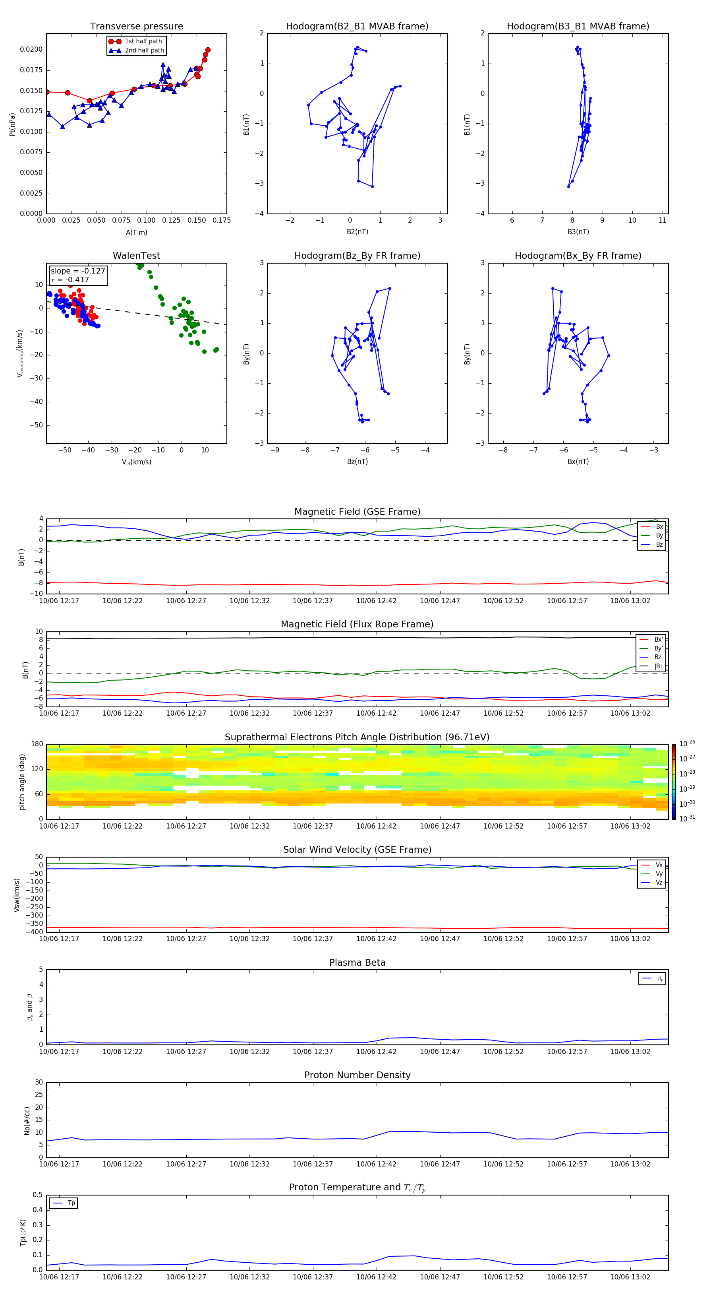Click the "Hodogram(B3_B1 MVAB frame)" title

tap(578, 26)
